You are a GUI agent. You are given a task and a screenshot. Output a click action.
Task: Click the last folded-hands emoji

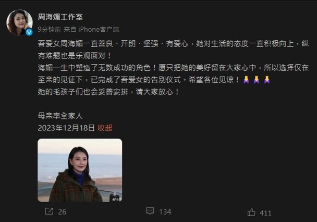[267, 80]
